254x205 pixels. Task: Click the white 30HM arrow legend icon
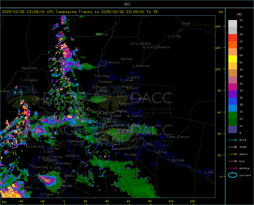pyautogui.click(x=233, y=147)
